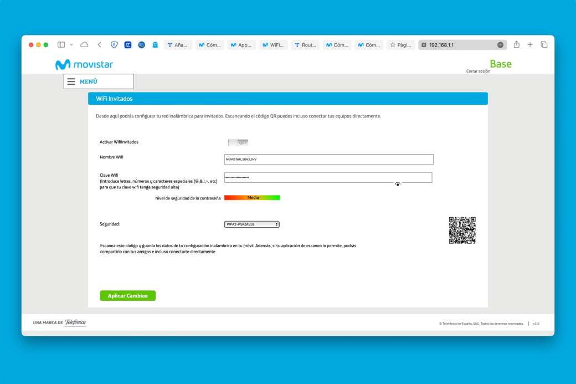Click the WiFi Invitados header
Viewport: 576px width, 384px height.
click(288, 99)
